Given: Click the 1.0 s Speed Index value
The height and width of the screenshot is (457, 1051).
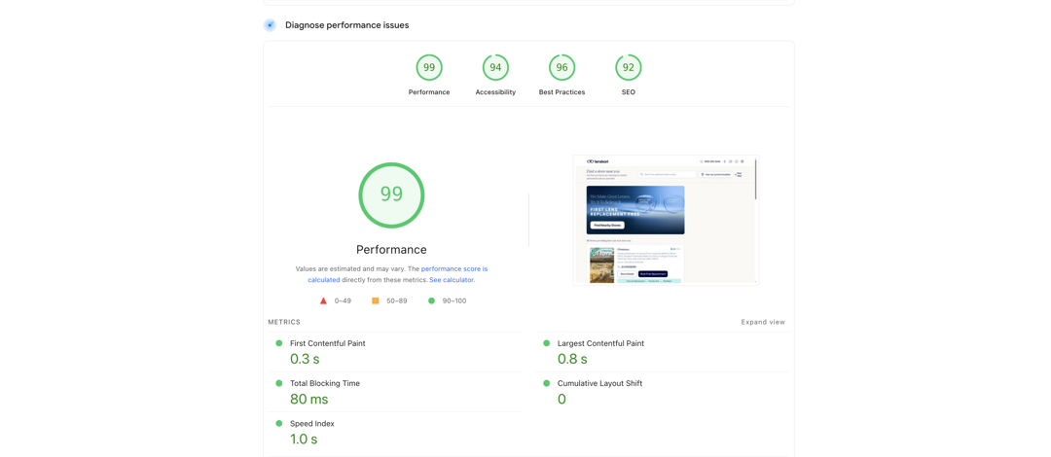Looking at the screenshot, I should (x=304, y=439).
